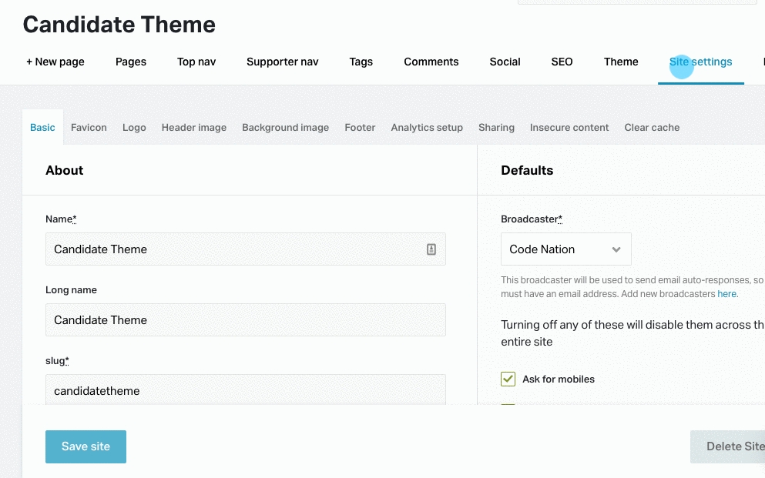Click the Long name input field

click(x=246, y=320)
